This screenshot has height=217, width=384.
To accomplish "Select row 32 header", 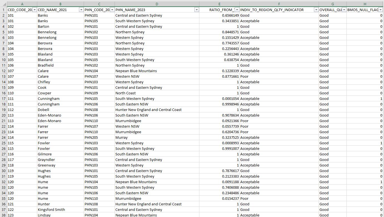I will click(x=3, y=182).
